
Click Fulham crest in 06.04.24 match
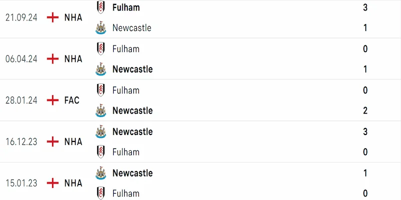click(101, 49)
